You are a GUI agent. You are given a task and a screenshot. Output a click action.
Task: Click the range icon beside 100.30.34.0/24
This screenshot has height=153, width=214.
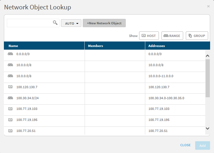click(x=10, y=98)
